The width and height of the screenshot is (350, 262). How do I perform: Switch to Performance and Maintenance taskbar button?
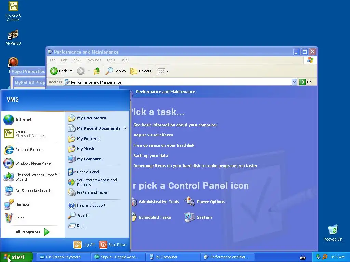coord(227,257)
